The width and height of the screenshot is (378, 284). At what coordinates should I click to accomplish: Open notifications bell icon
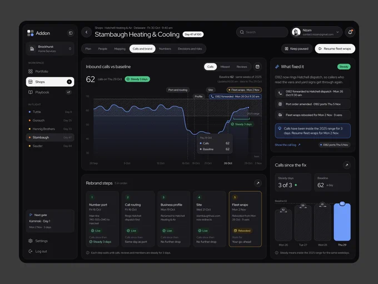coord(350,32)
